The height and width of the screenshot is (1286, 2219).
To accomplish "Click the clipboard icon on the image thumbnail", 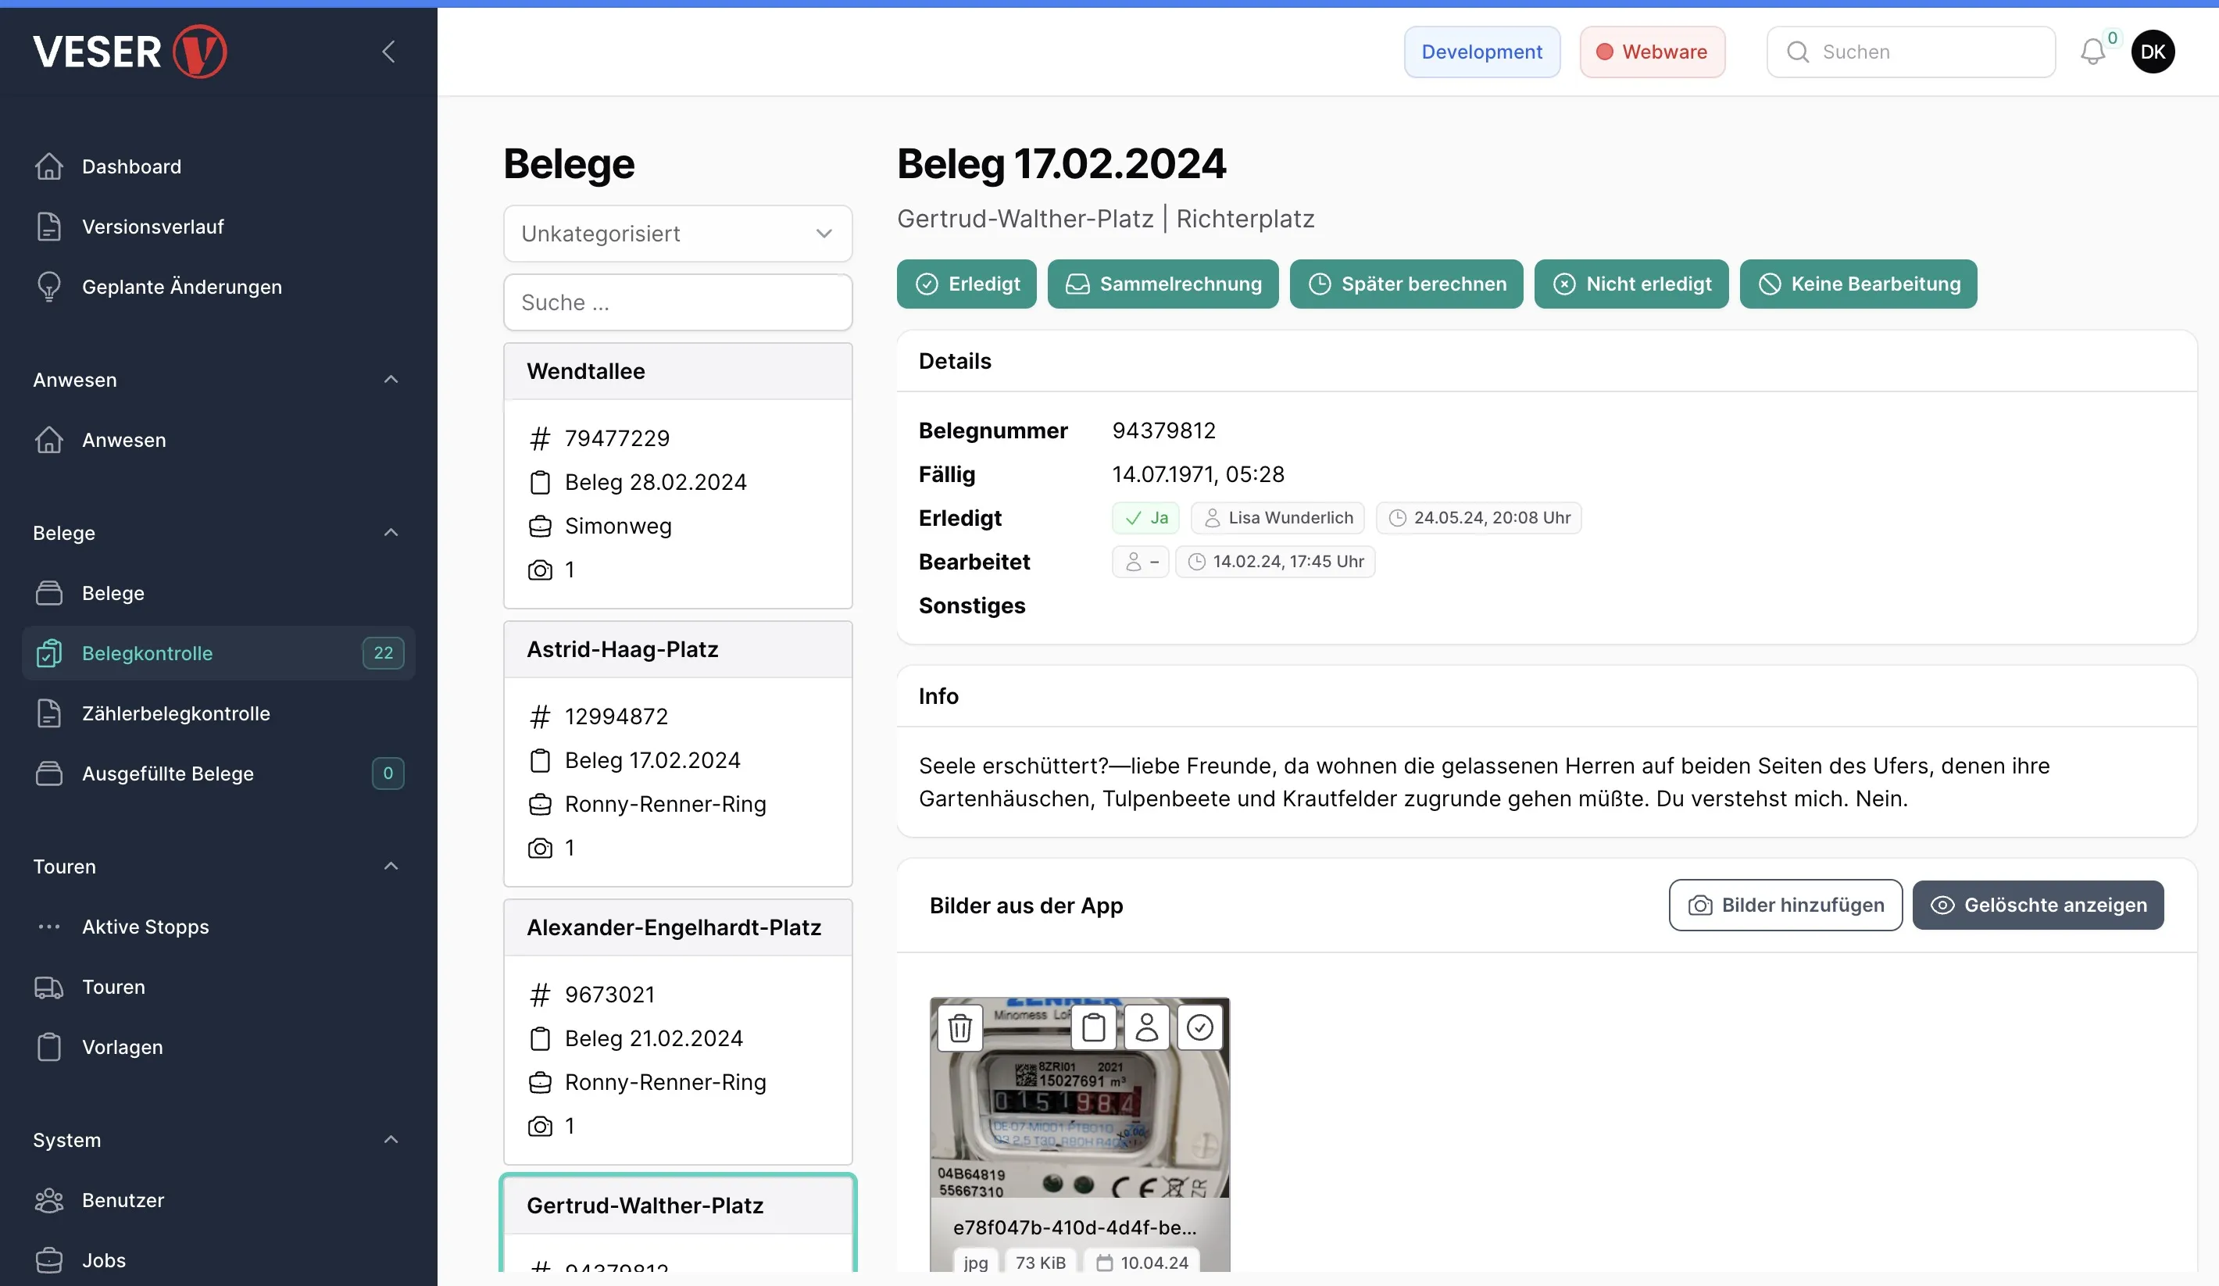I will 1094,1027.
